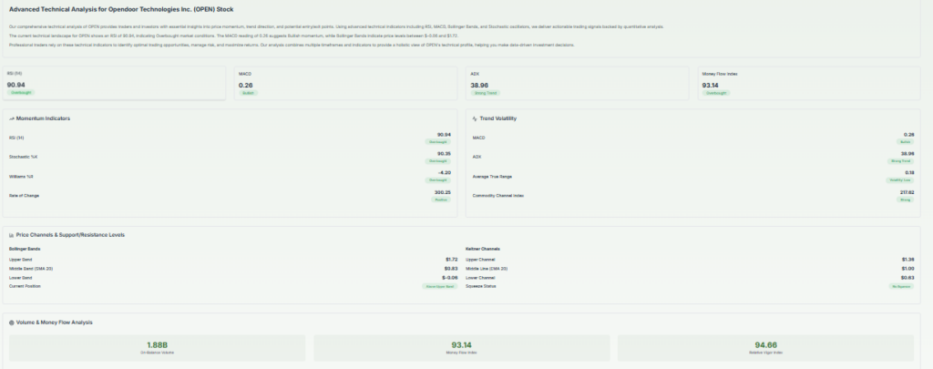
Task: Click the Williams %R row label
Action: [x=20, y=177]
